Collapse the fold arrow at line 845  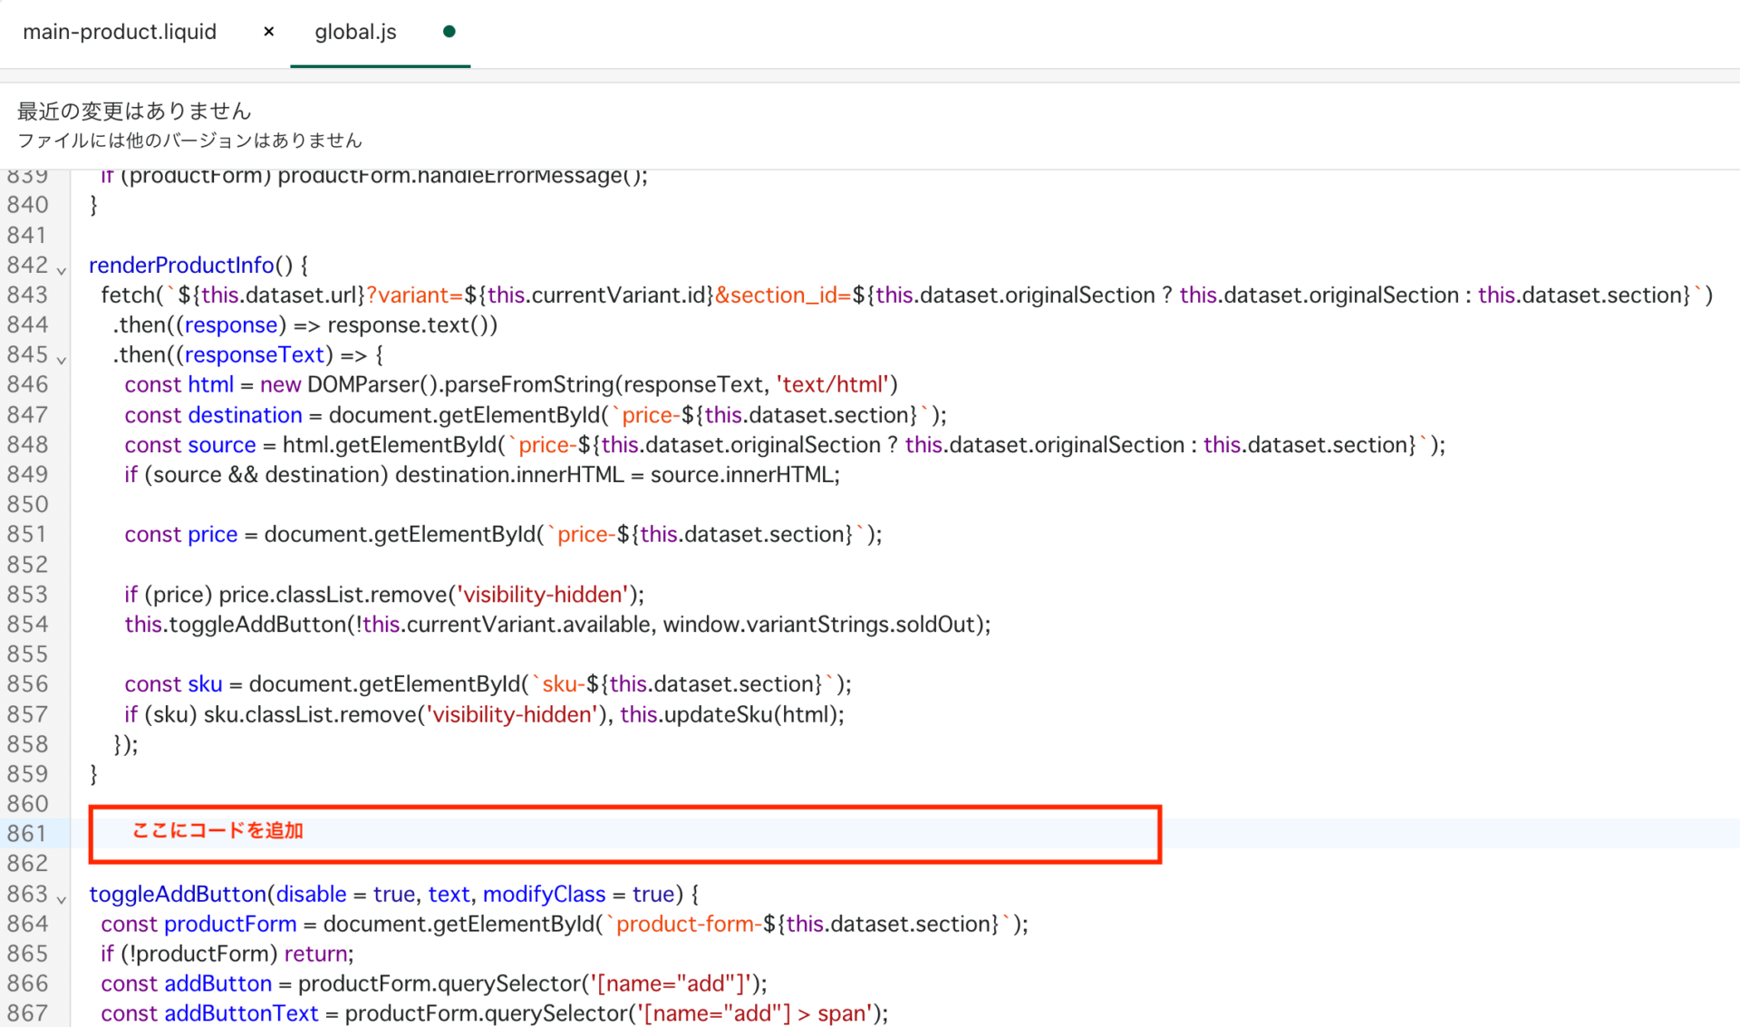[x=62, y=360]
